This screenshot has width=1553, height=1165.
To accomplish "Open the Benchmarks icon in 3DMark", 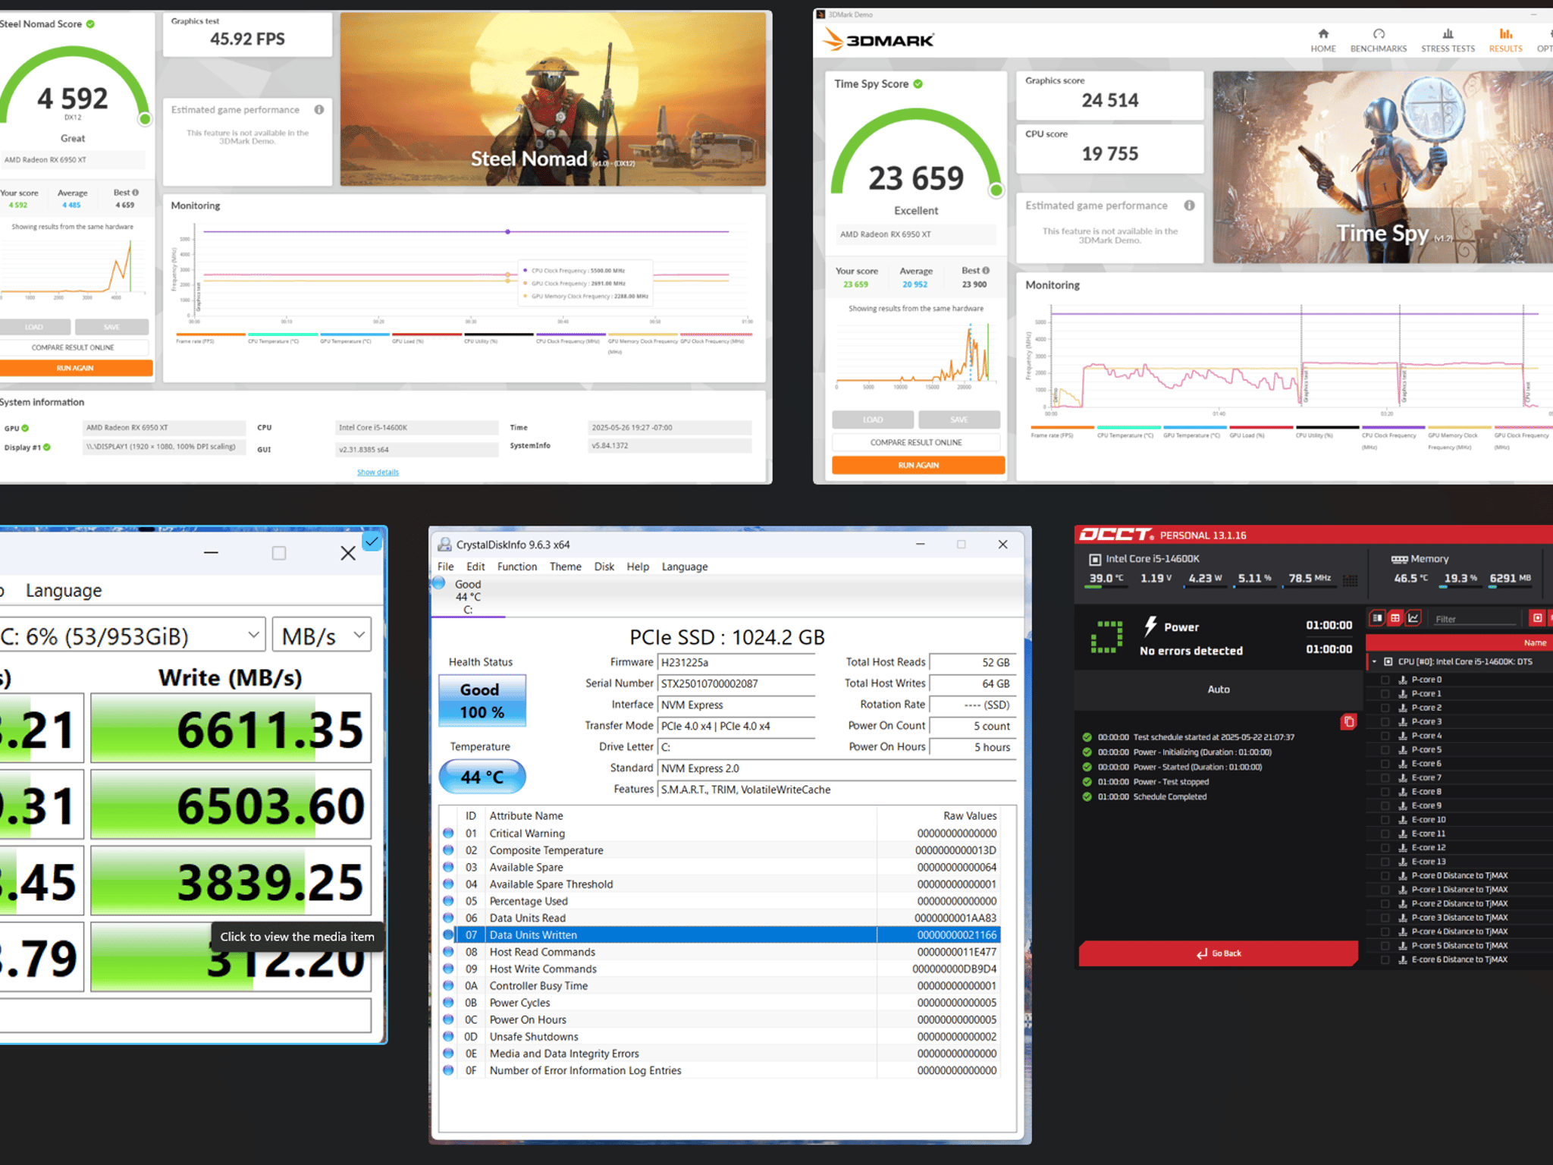I will [1379, 34].
